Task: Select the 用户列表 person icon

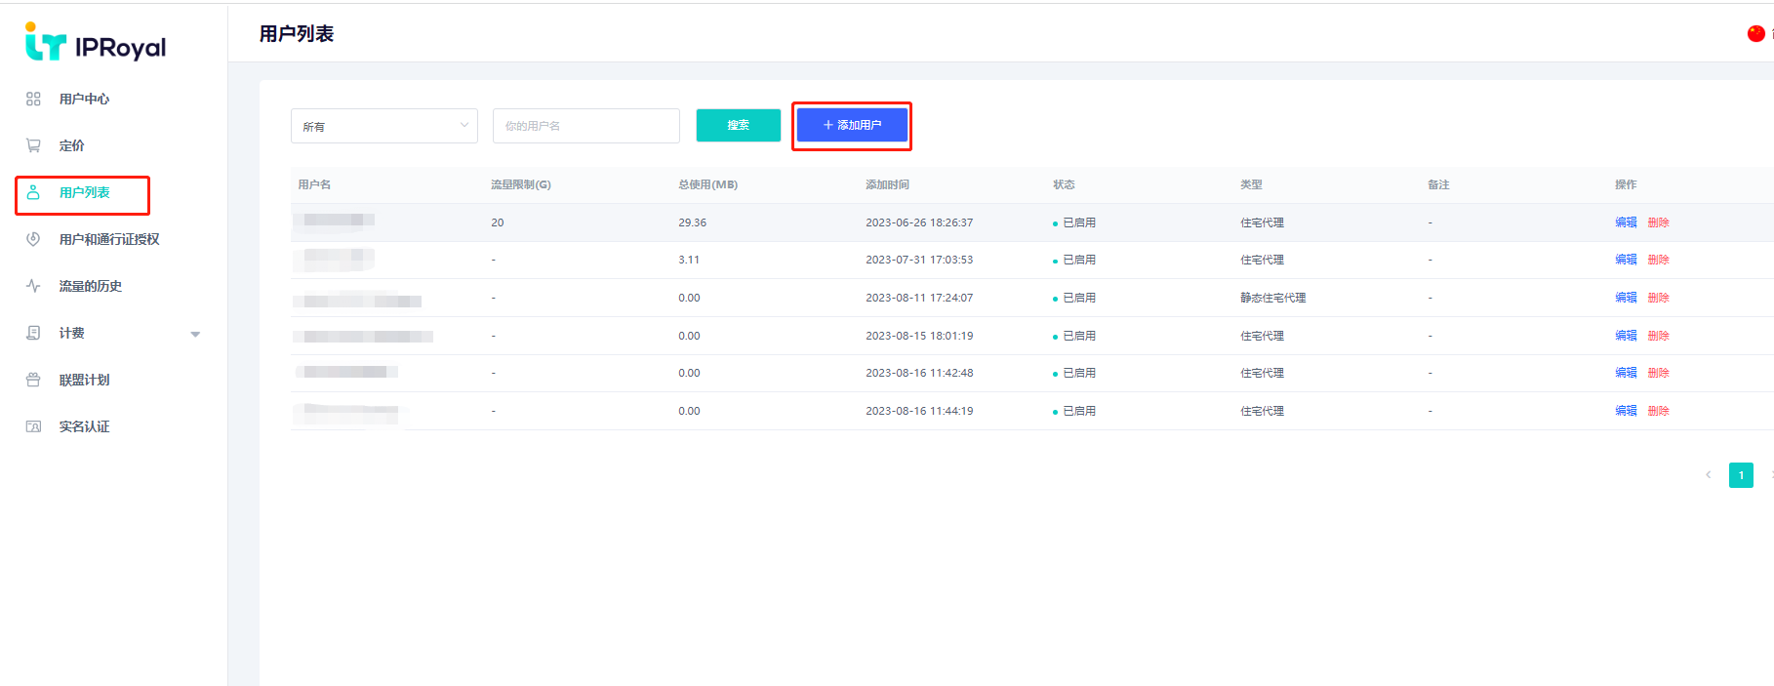Action: tap(33, 192)
